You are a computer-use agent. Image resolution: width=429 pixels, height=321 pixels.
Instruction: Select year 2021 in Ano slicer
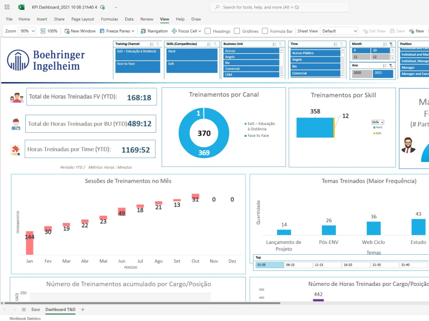point(383,74)
